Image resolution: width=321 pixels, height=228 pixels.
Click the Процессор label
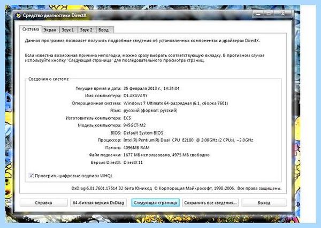click(109, 140)
